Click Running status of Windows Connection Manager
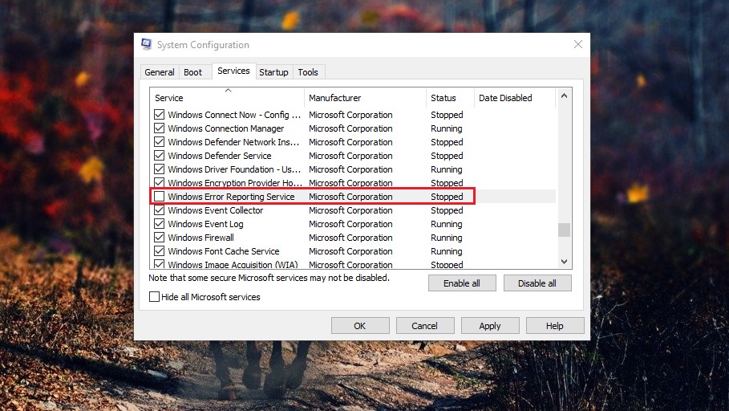 pos(447,128)
